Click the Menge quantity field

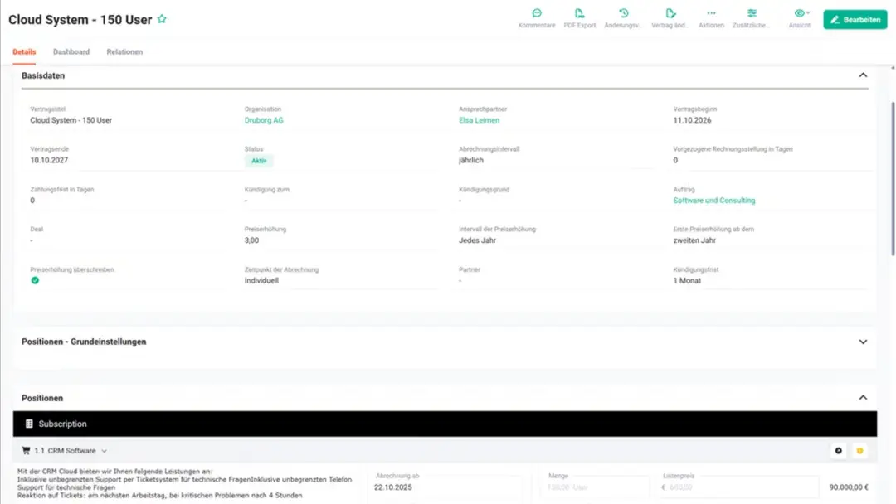[x=594, y=487]
